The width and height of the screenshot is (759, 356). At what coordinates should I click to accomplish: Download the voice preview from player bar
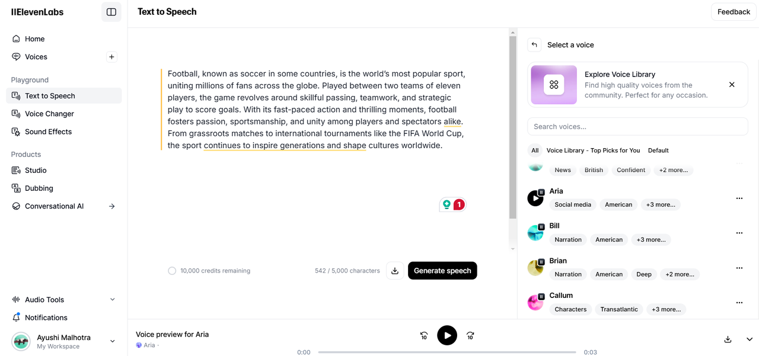728,339
